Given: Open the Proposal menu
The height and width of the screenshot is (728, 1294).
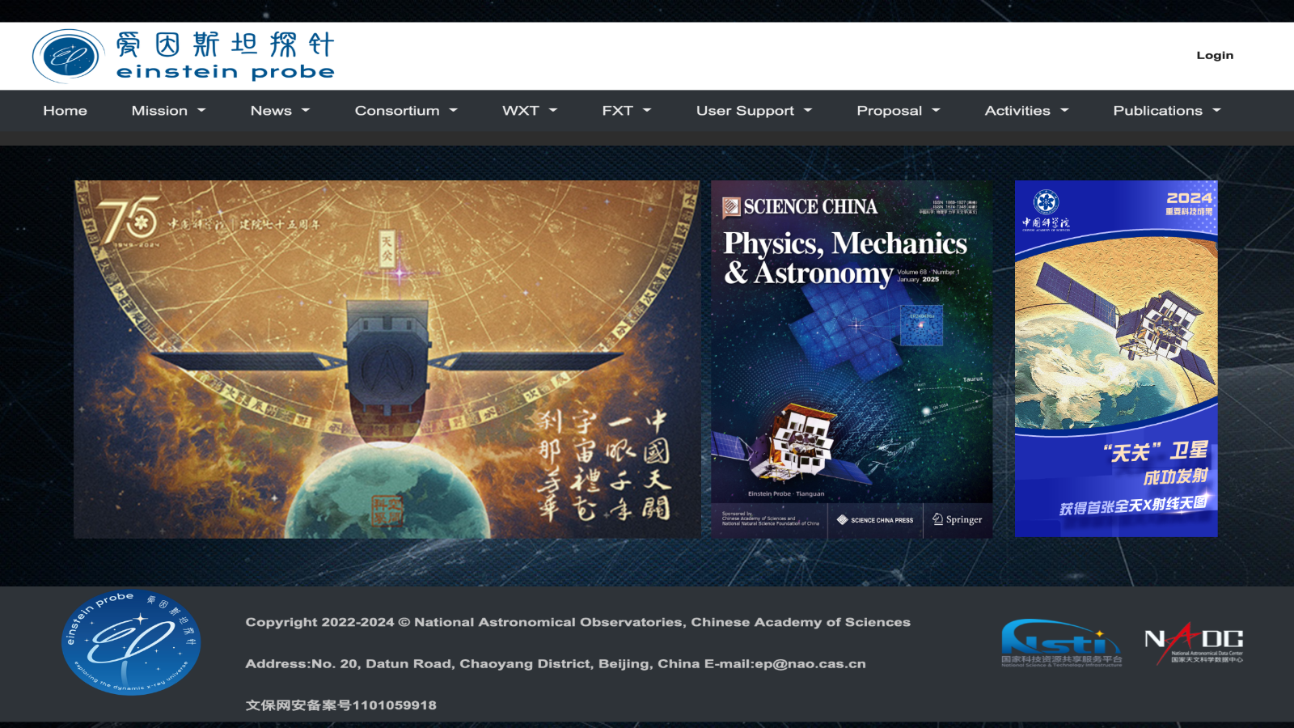Looking at the screenshot, I should [x=898, y=111].
